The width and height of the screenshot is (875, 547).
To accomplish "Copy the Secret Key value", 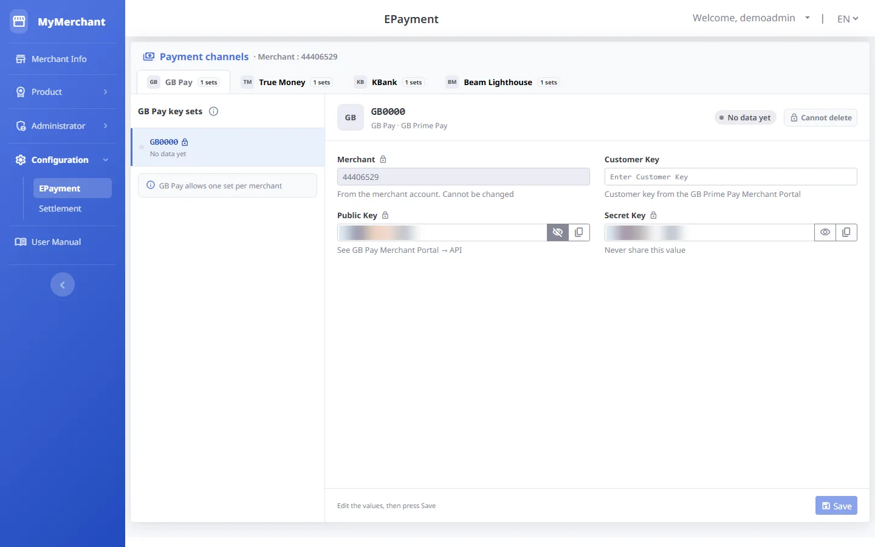I will tap(846, 232).
